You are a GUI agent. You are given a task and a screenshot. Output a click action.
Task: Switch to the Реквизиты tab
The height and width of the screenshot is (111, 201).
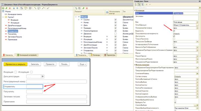pos(81,55)
